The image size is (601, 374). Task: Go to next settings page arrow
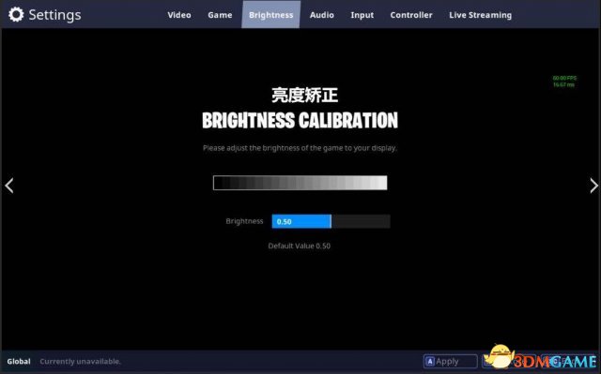pos(593,186)
